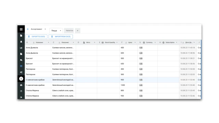Click empty Фото cell in the 450 row
The width and height of the screenshot is (219, 123).
87,48
